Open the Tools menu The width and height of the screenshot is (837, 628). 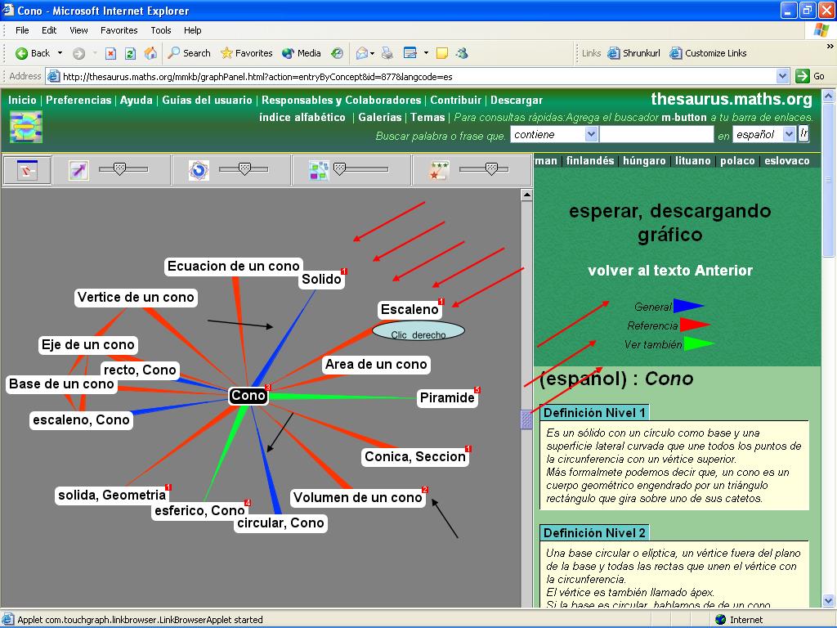(161, 30)
